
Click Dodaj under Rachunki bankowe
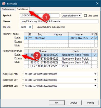pyautogui.click(x=17, y=54)
